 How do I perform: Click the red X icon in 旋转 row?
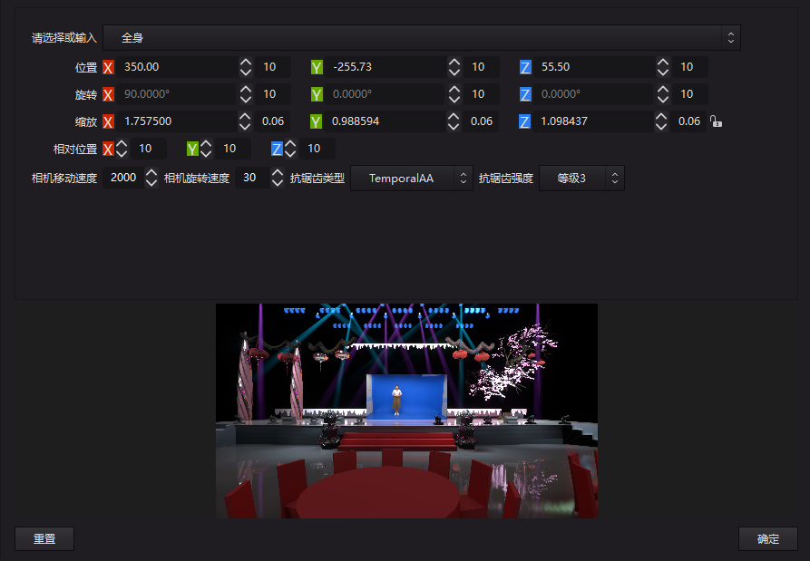click(x=108, y=94)
